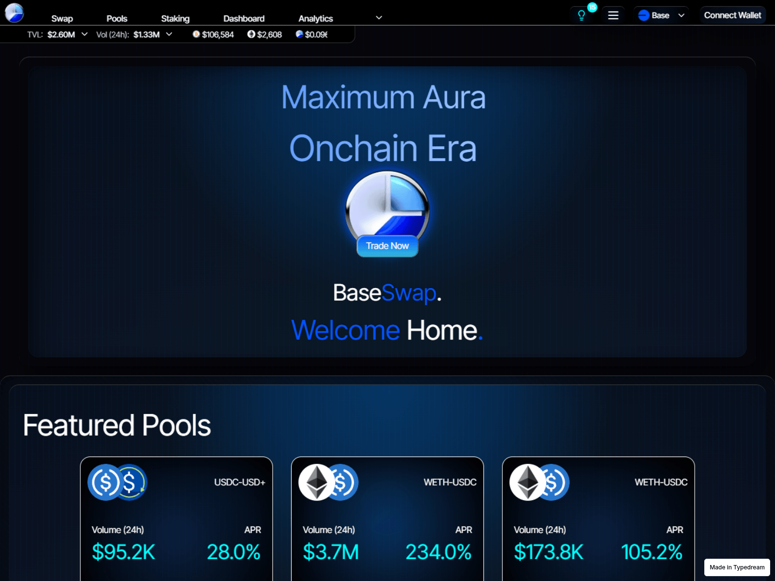Image resolution: width=775 pixels, height=581 pixels.
Task: Click the USDC-USD+ pool name label
Action: (x=240, y=482)
